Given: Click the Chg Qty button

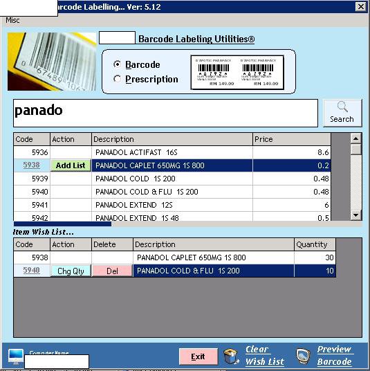Looking at the screenshot, I should coord(71,271).
